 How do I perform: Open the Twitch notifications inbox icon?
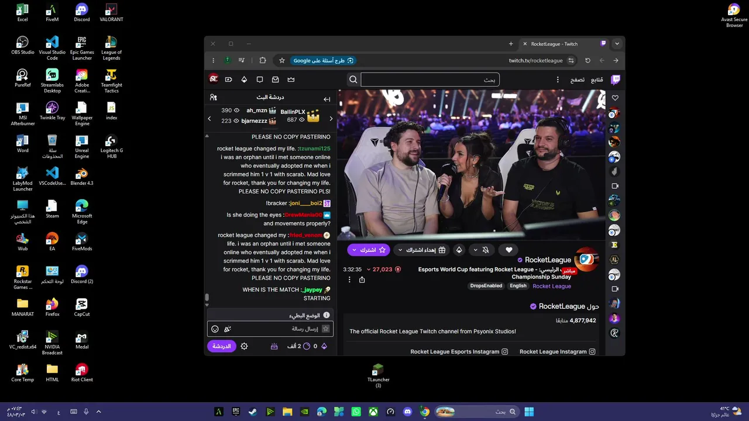(x=275, y=80)
